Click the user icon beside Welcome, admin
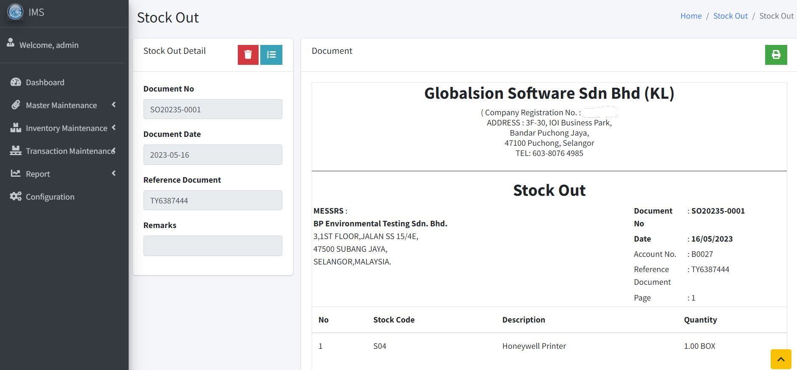797x370 pixels. click(x=11, y=42)
